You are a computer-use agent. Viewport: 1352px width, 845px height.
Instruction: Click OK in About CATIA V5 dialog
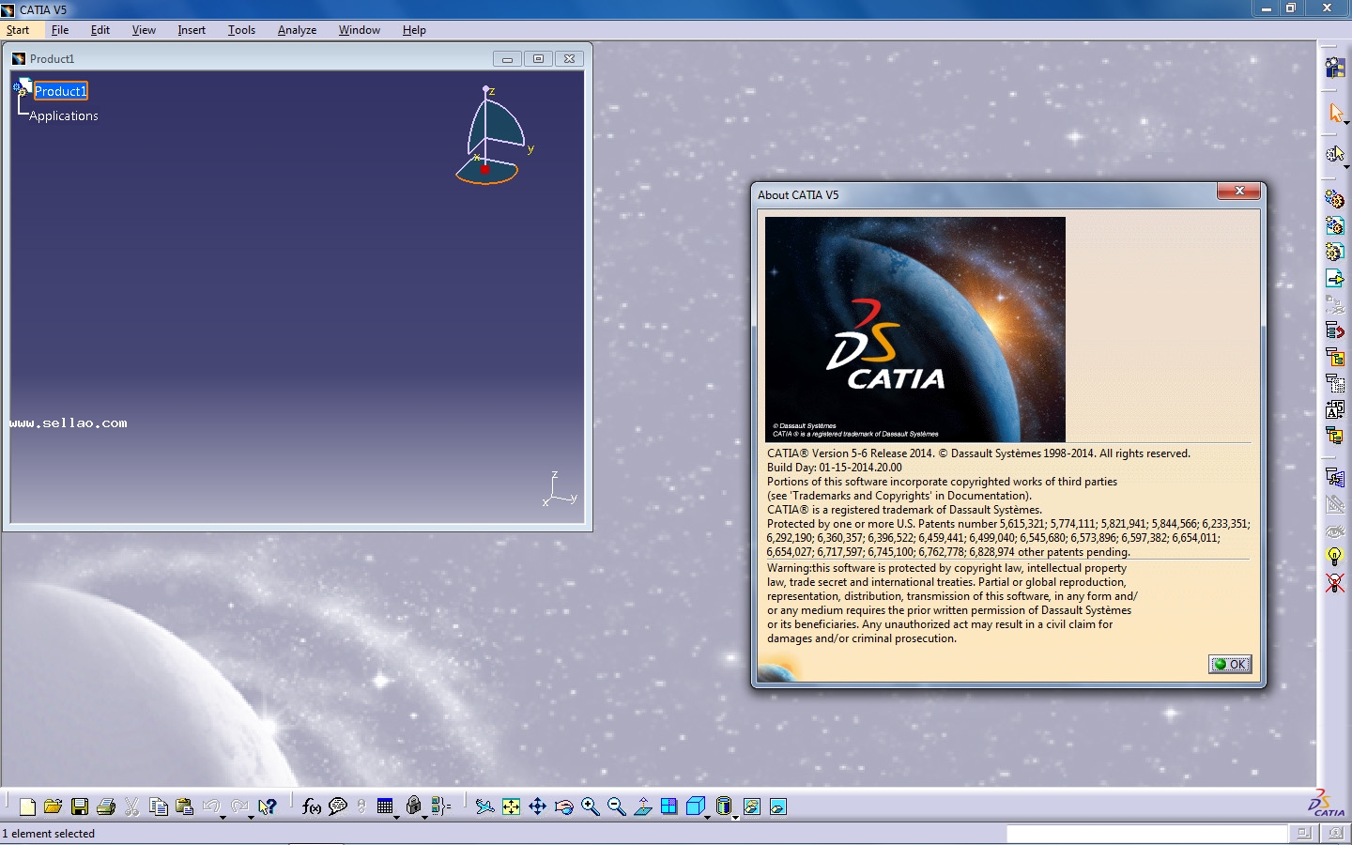pyautogui.click(x=1230, y=664)
